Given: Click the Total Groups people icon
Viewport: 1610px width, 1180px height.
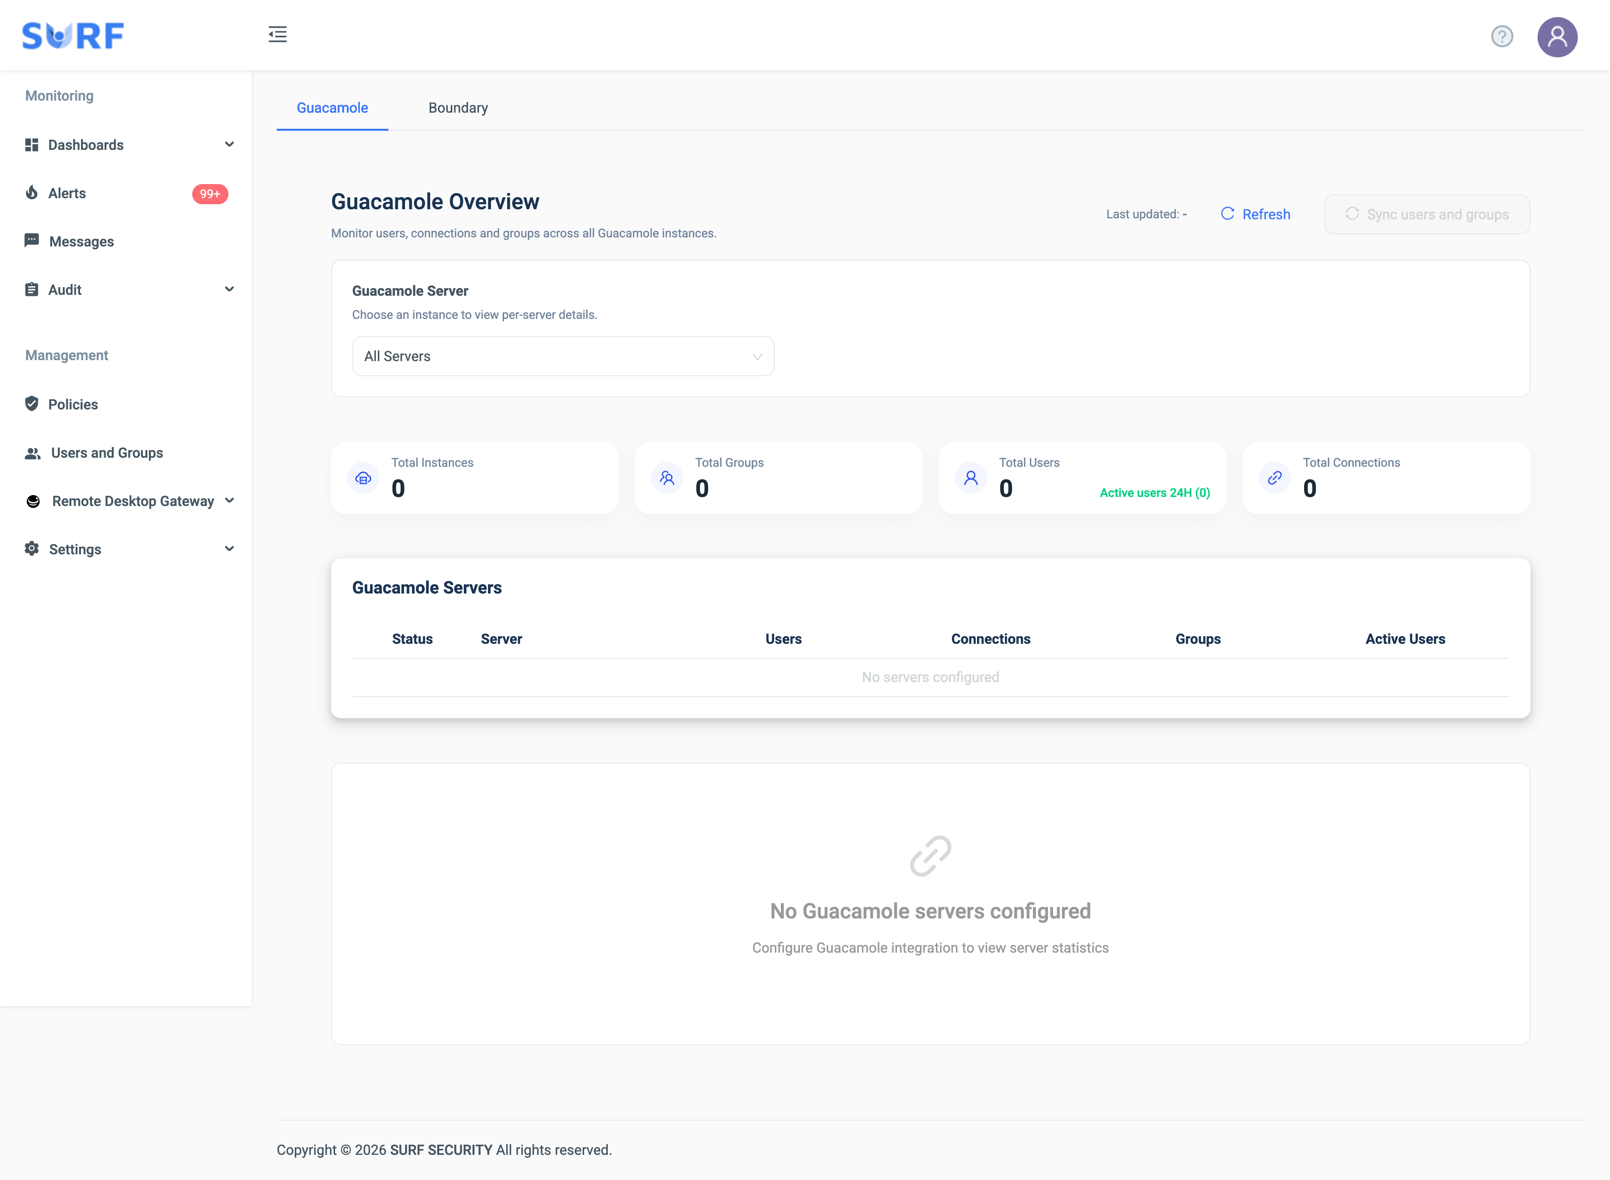Looking at the screenshot, I should pyautogui.click(x=667, y=478).
